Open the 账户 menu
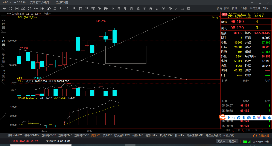This screenshot has width=272, height=146. [227, 8]
